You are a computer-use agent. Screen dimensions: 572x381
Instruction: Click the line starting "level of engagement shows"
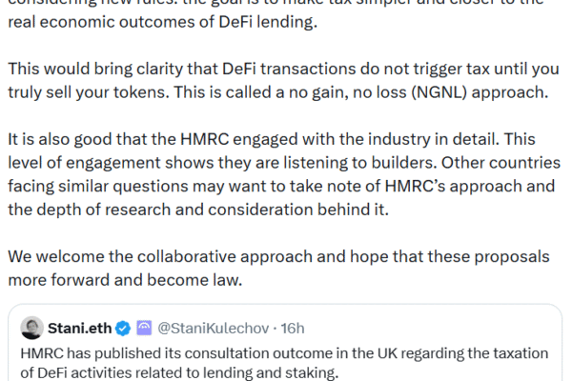[x=284, y=163]
